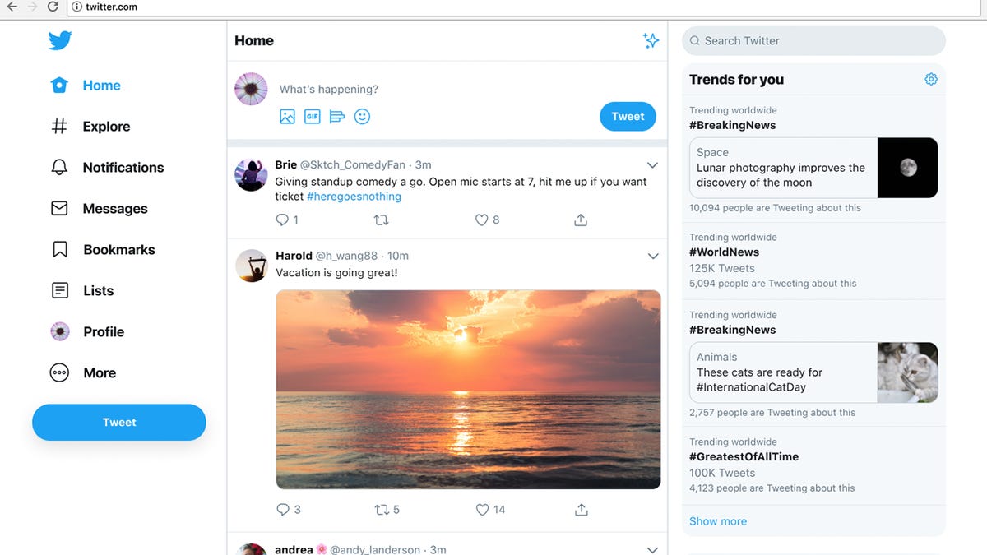The image size is (987, 555).
Task: Show more trends
Action: coord(717,520)
